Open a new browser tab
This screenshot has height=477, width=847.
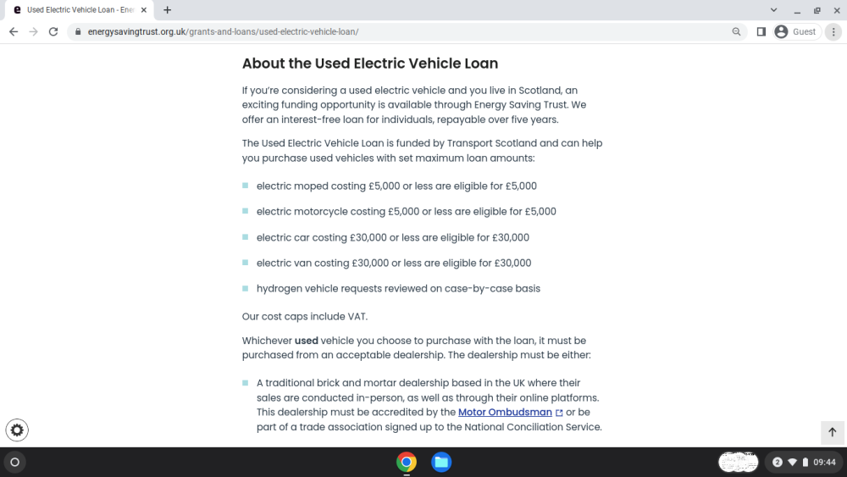point(168,9)
